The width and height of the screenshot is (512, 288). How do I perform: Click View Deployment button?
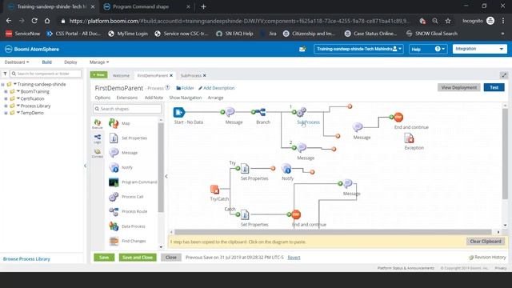pos(458,87)
